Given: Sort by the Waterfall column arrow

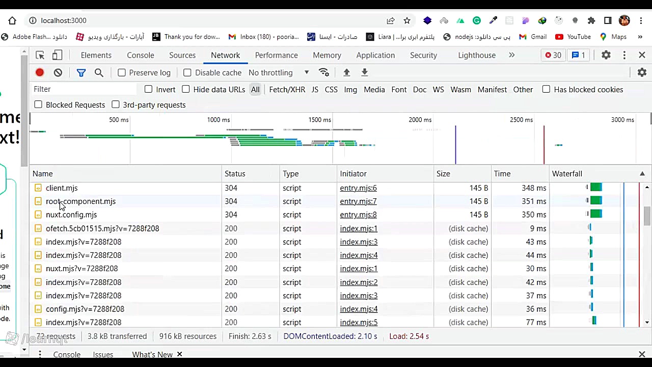Looking at the screenshot, I should (x=642, y=174).
